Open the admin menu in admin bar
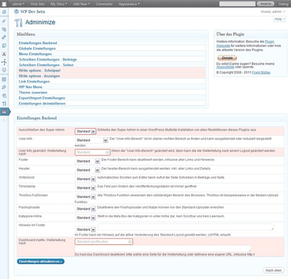Viewport: 291px width, 279px height. [18, 4]
